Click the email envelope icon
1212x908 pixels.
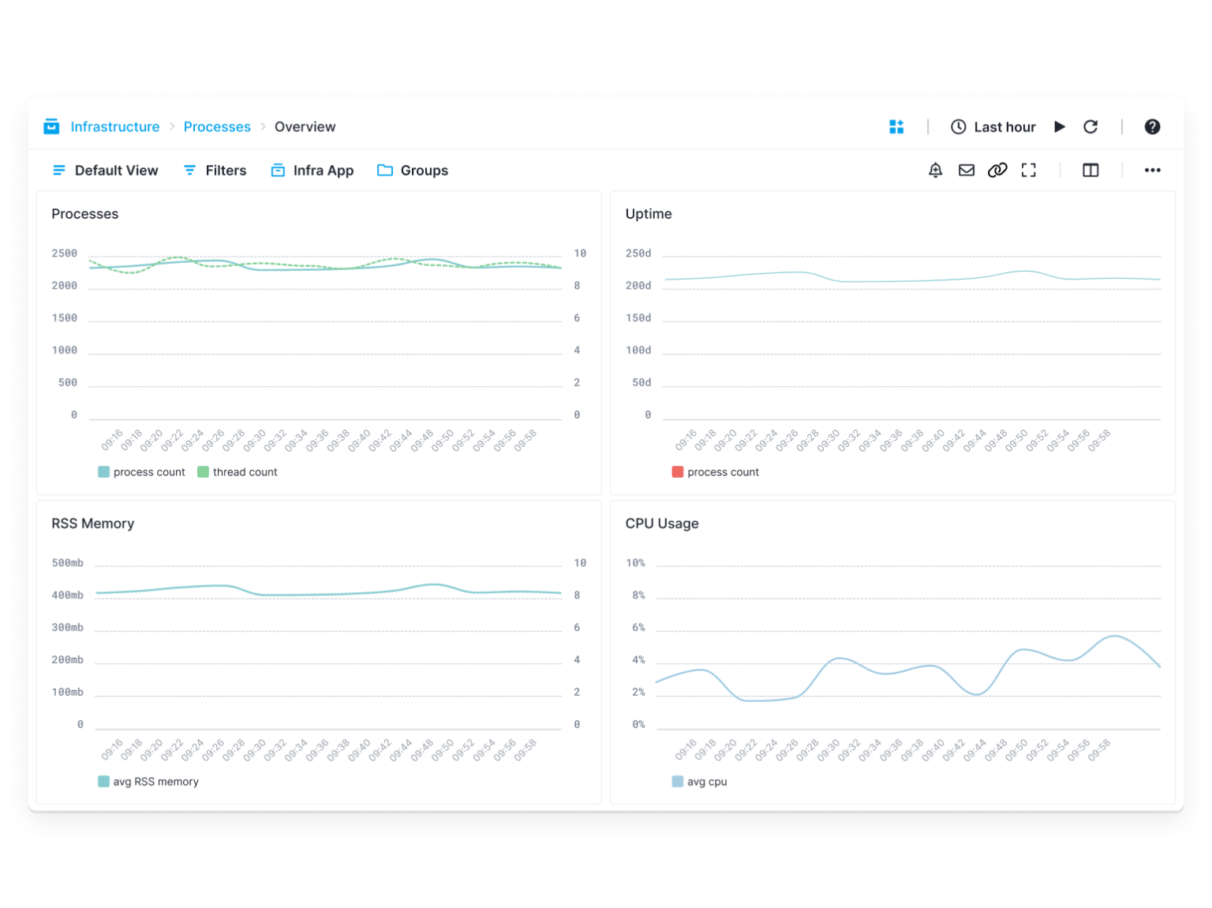click(967, 170)
